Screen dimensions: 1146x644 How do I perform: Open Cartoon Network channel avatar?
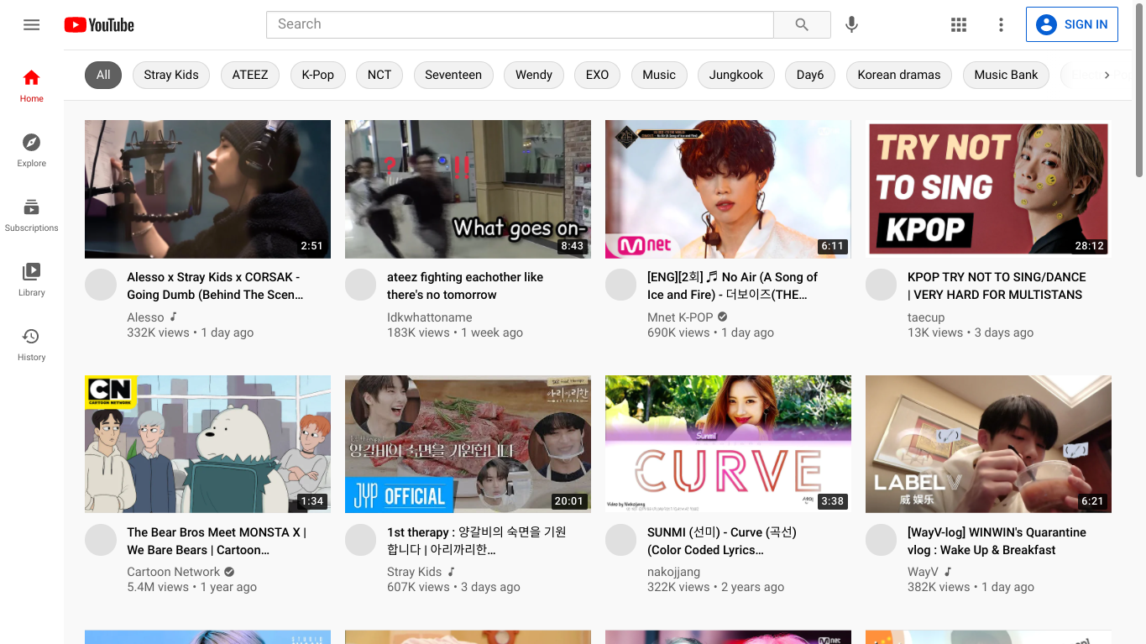[x=101, y=540]
